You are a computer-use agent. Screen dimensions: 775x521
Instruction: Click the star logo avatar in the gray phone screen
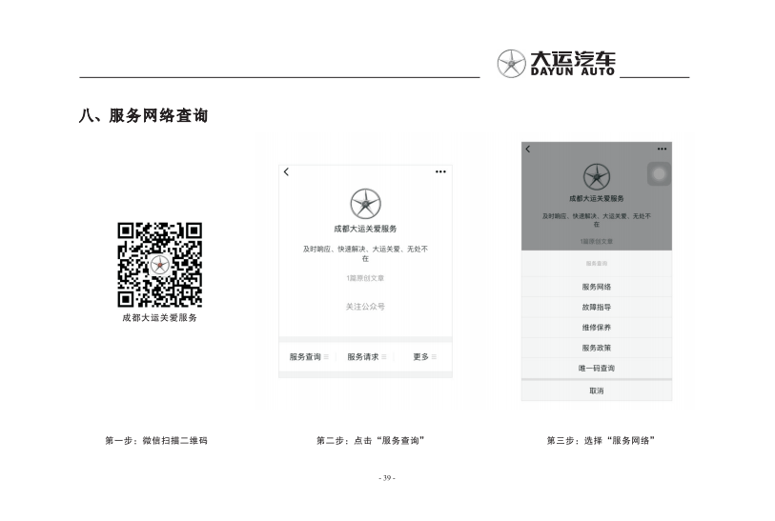click(x=597, y=176)
